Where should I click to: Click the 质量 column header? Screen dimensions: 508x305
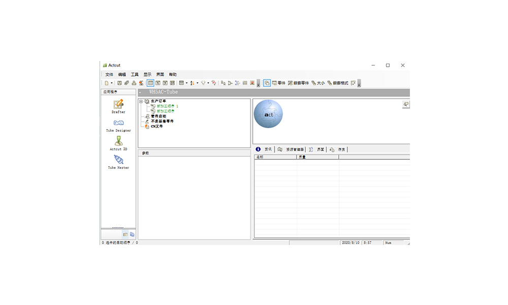[x=317, y=157]
